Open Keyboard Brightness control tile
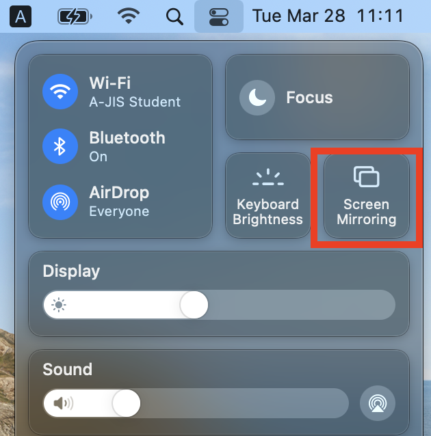431x436 pixels. click(268, 195)
